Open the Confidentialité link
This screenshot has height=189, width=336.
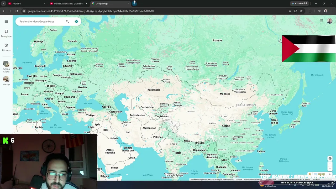click(270, 180)
